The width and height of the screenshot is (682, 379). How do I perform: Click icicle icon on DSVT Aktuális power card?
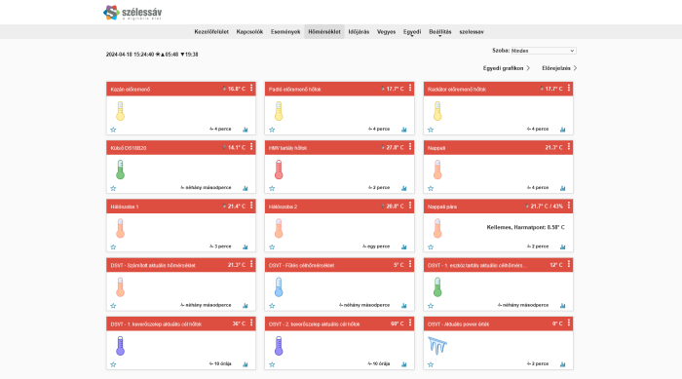pyautogui.click(x=437, y=346)
